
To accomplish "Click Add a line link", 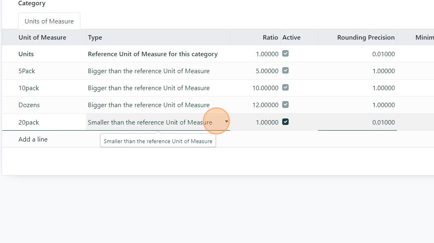I will pyautogui.click(x=33, y=139).
